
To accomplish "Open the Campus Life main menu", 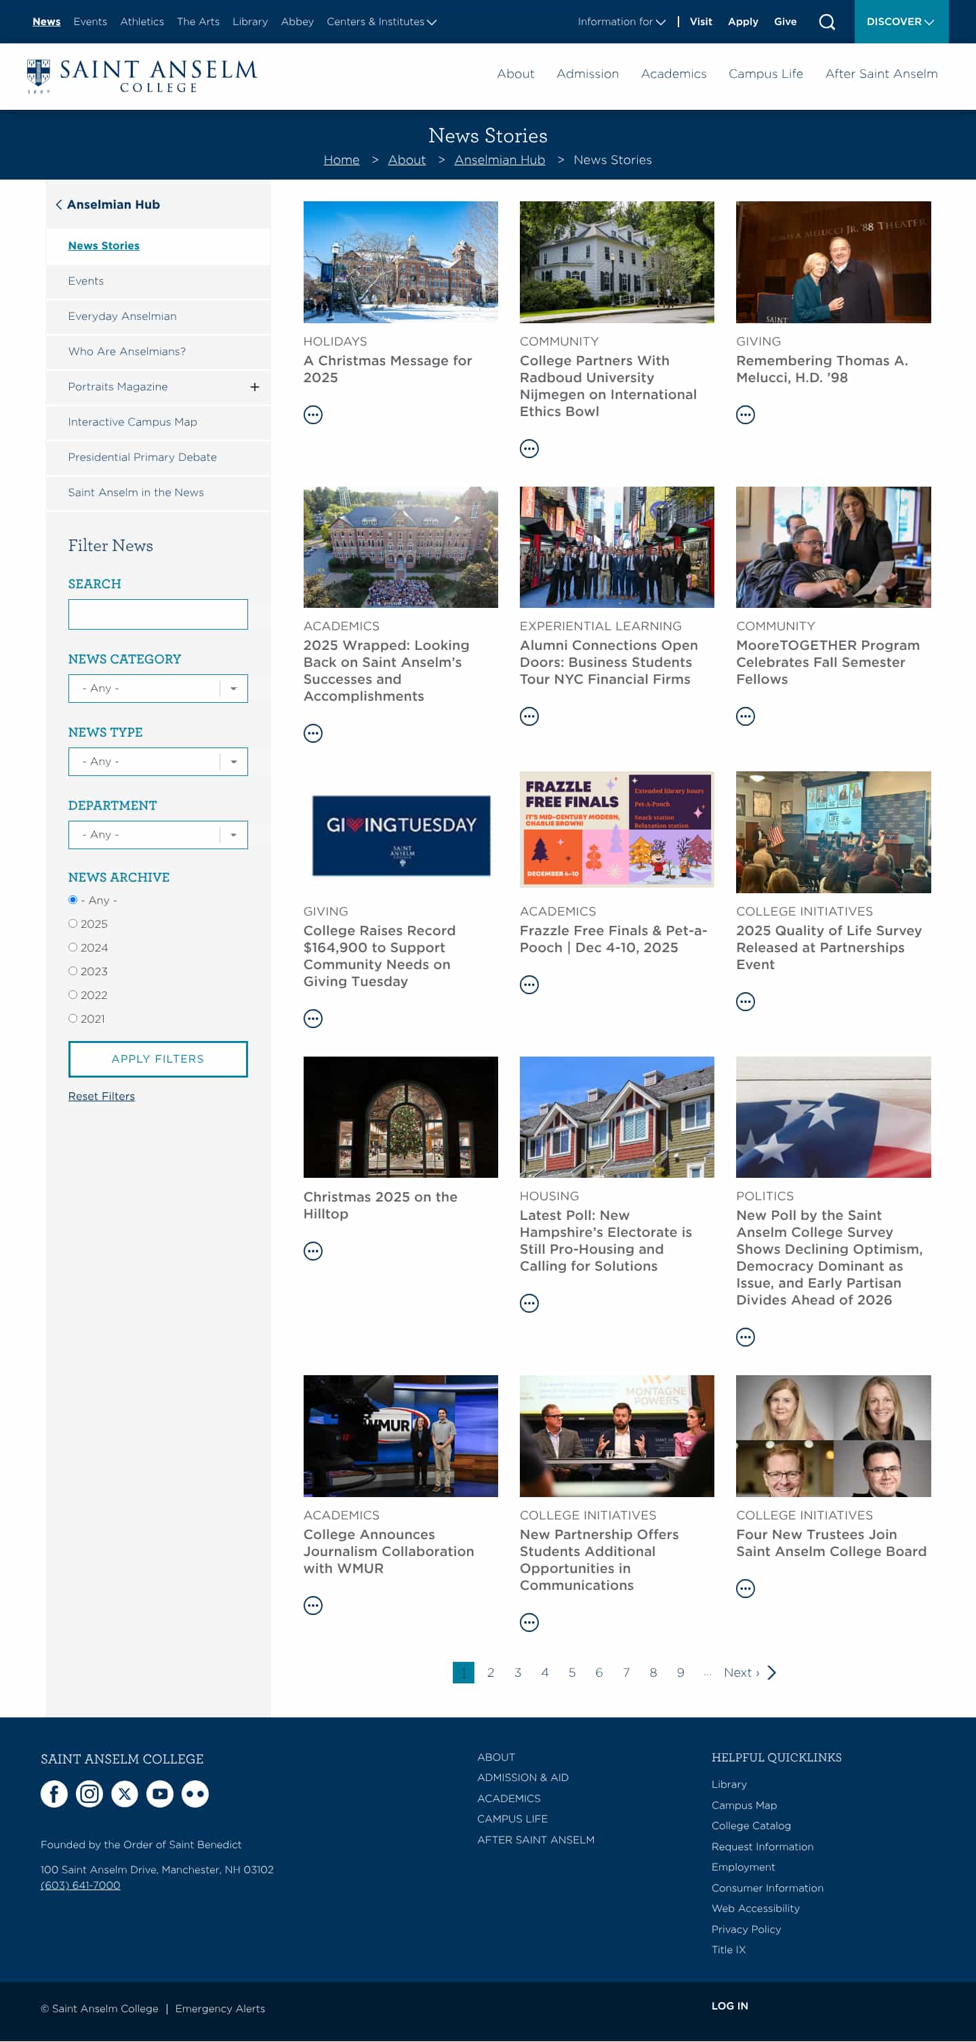I will click(765, 74).
